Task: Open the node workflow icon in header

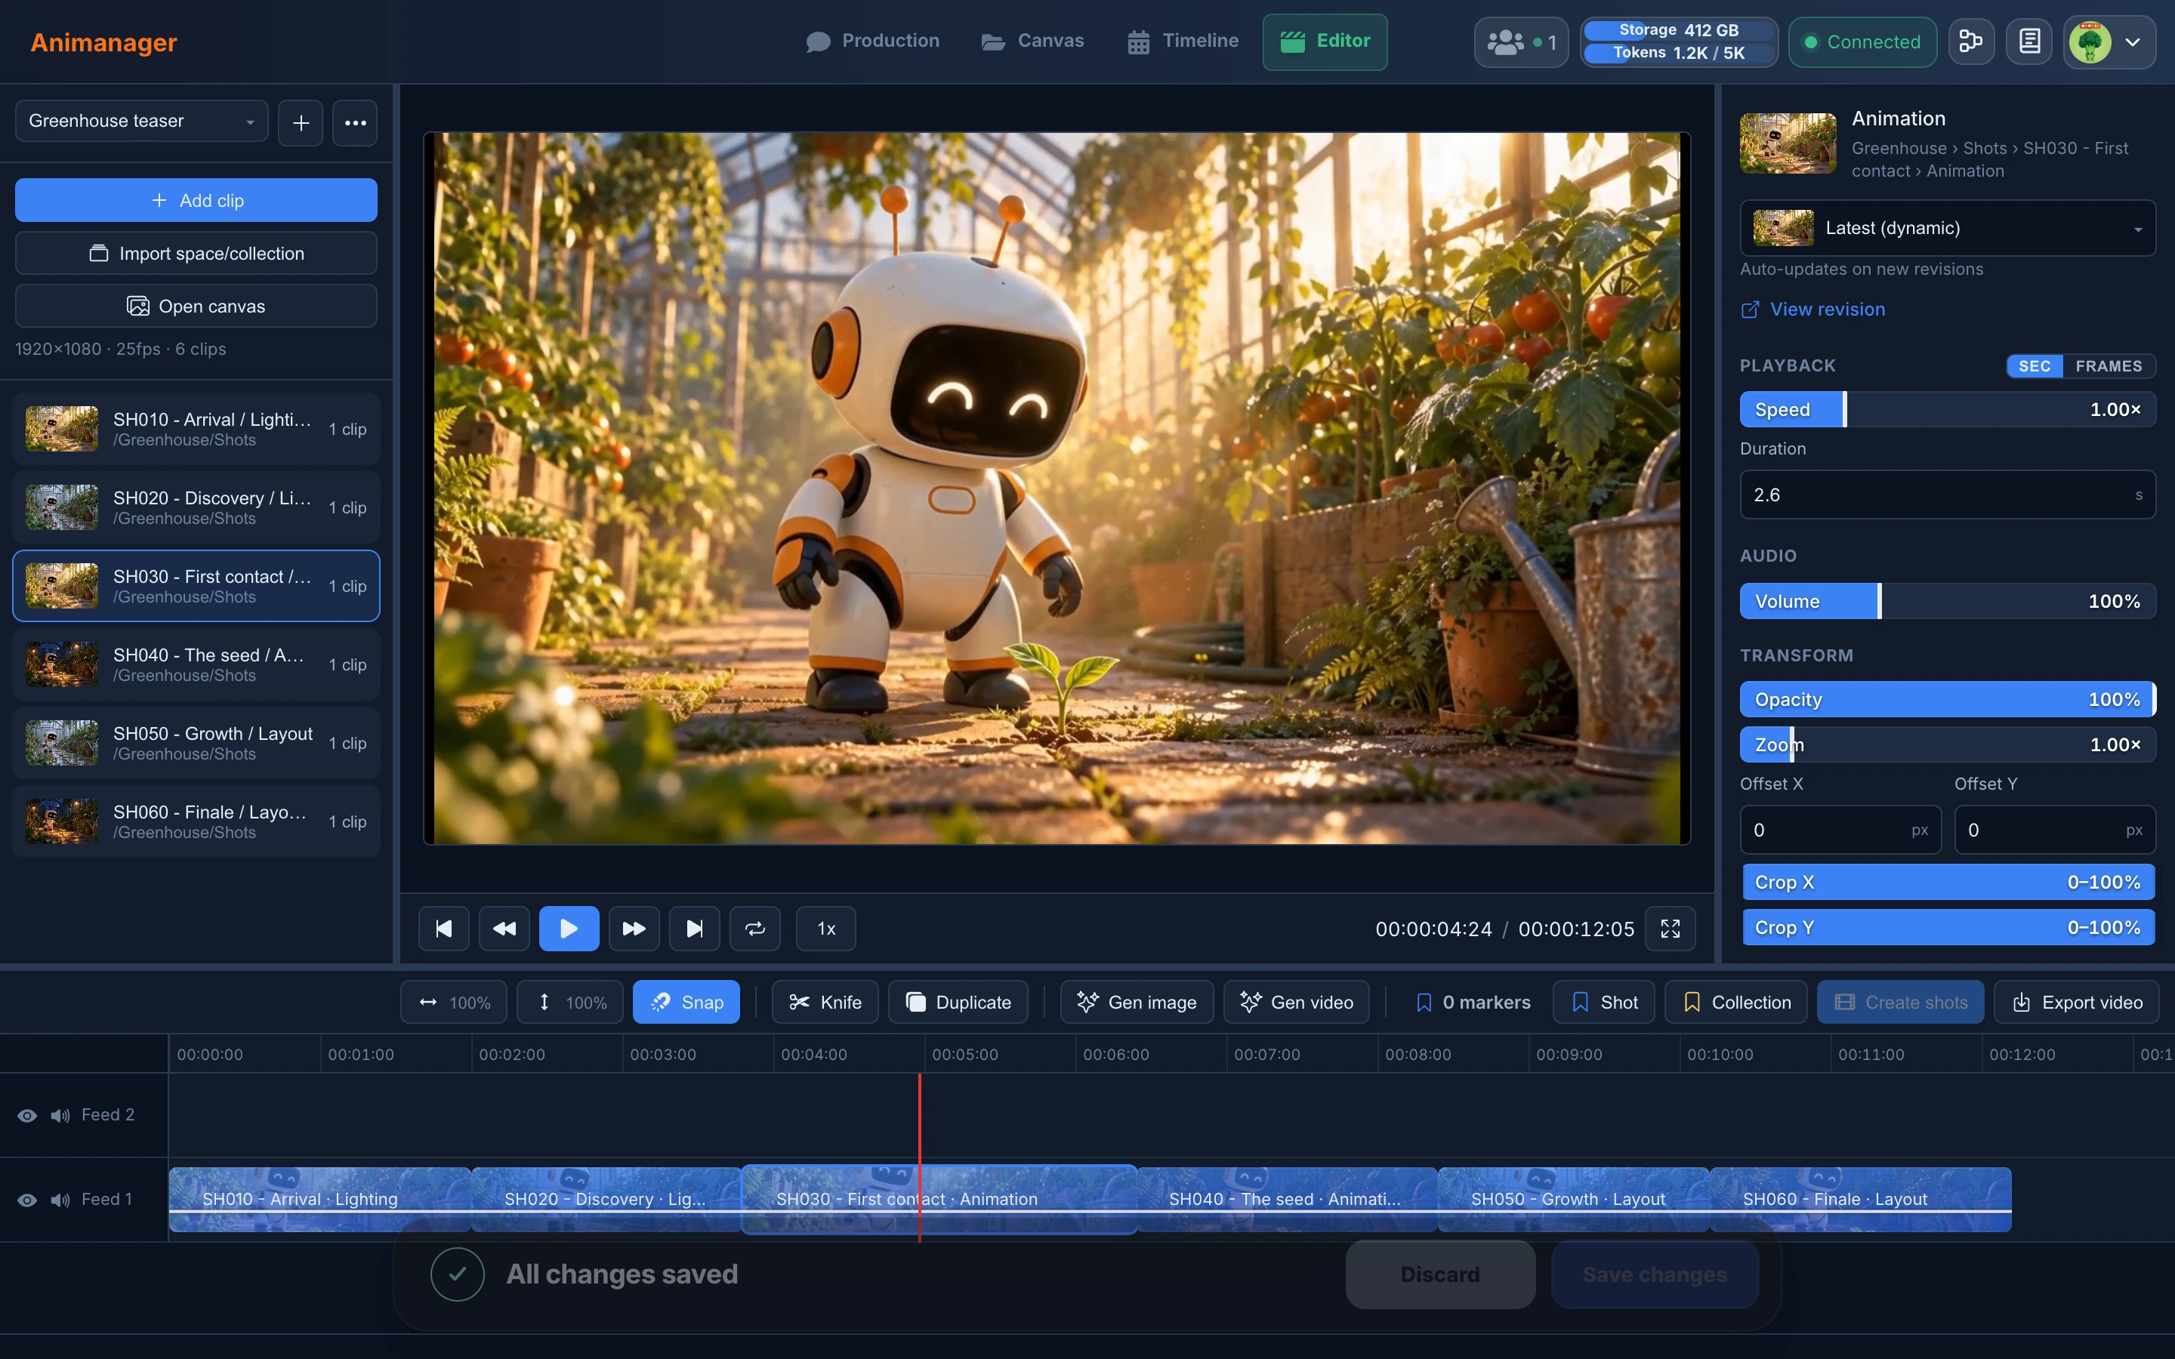Action: click(x=1971, y=42)
